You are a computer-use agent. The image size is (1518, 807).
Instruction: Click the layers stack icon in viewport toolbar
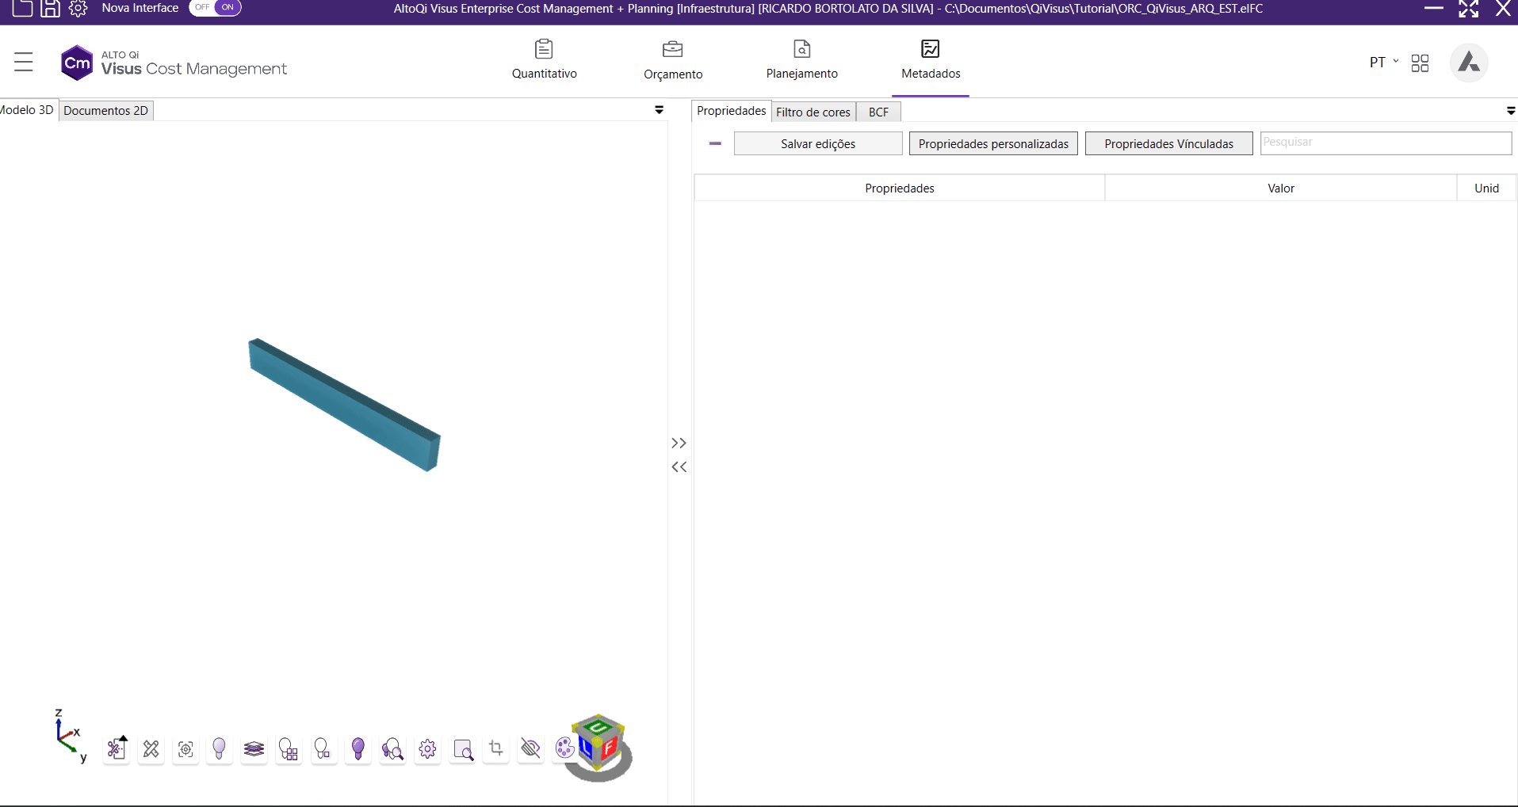pos(254,748)
